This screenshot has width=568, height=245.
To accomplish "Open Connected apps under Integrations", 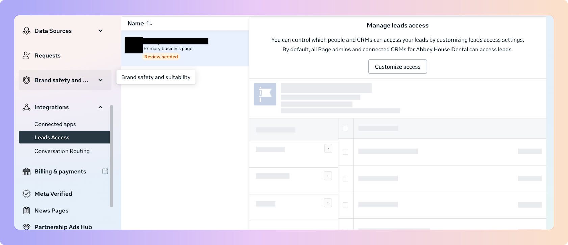I will coord(55,124).
